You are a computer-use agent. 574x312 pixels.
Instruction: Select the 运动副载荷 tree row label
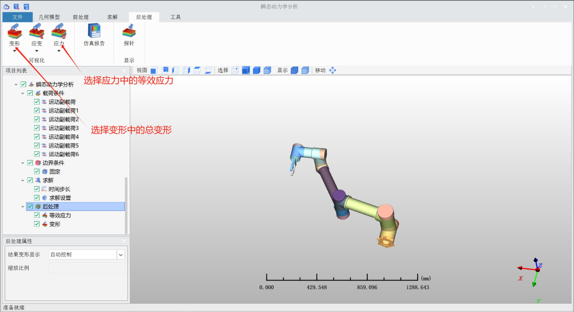coord(62,102)
